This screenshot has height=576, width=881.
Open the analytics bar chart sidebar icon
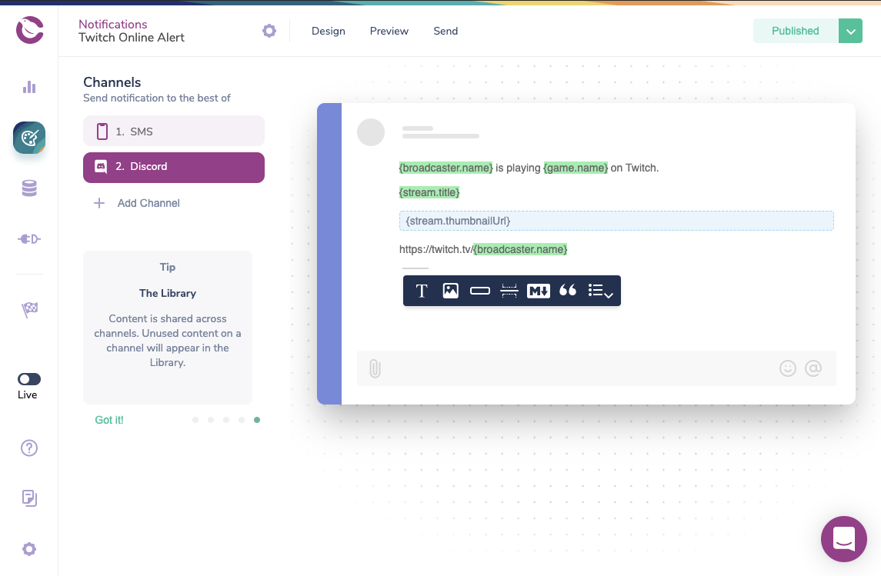[x=29, y=87]
